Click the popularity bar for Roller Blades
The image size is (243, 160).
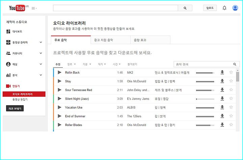[x=205, y=125]
